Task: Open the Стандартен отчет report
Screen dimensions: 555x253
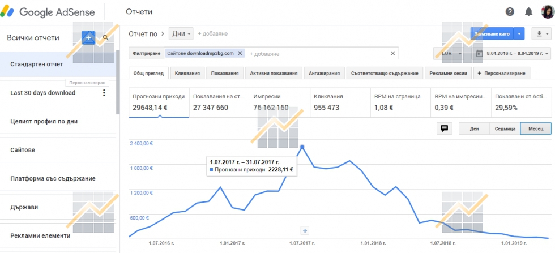Action: coord(58,64)
